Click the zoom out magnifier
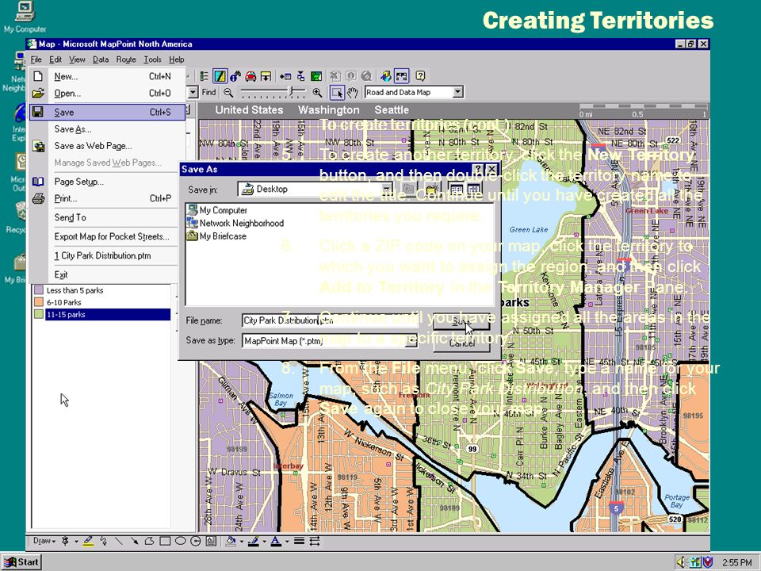Screen dimensions: 761x571 click(x=228, y=92)
